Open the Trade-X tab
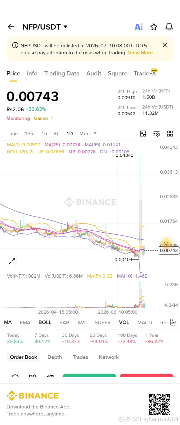 145,73
